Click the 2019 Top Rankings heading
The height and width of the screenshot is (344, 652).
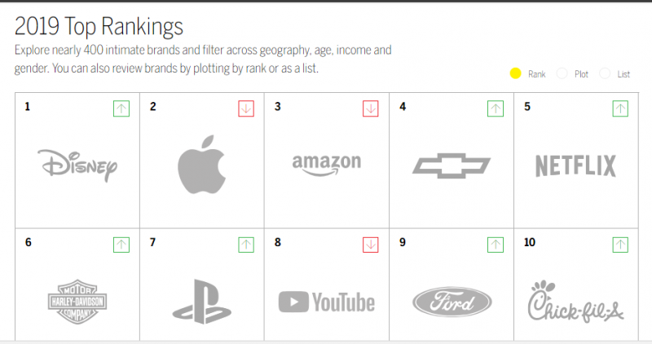(99, 27)
